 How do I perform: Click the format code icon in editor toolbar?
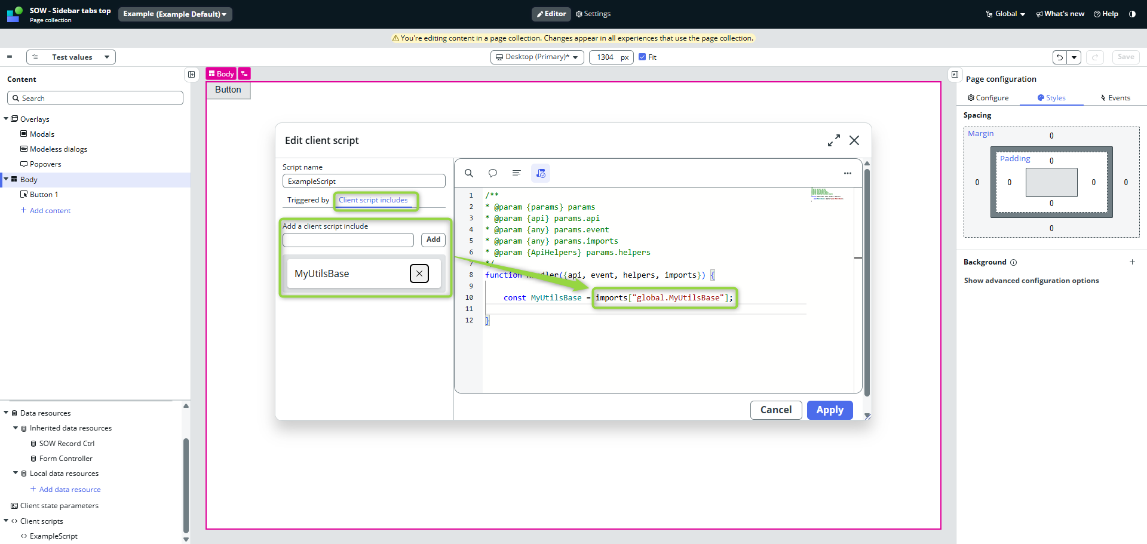coord(517,173)
